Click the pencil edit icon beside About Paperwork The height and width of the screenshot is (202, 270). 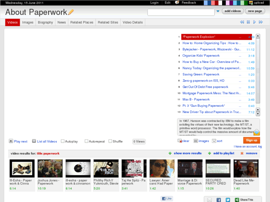point(71,12)
